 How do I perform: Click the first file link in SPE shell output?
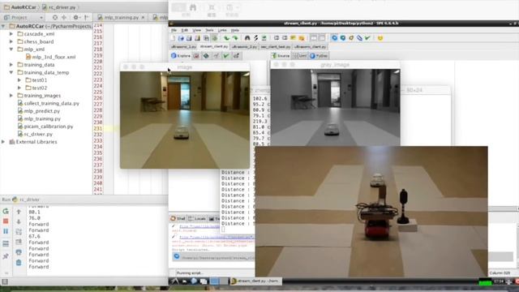point(199,227)
